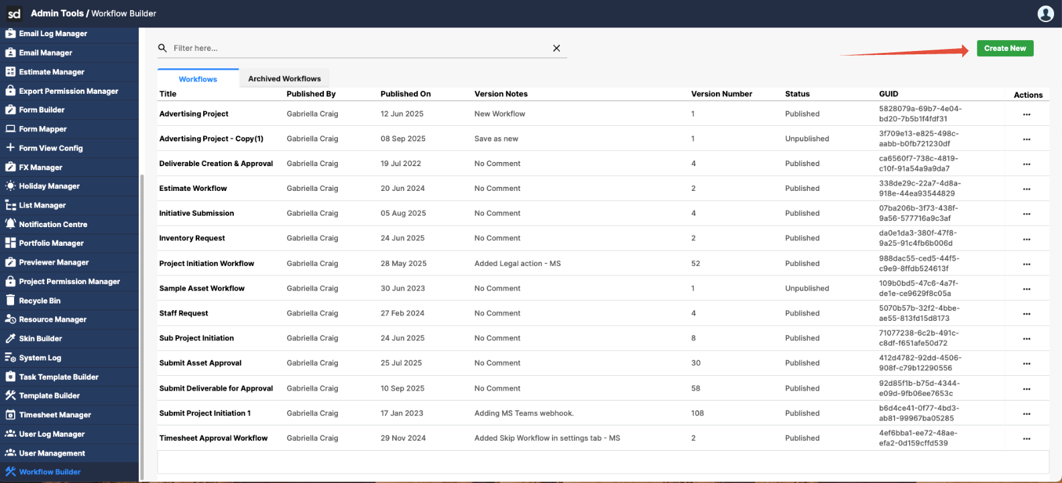
Task: Click the Form Builder sidebar icon
Action: [10, 110]
